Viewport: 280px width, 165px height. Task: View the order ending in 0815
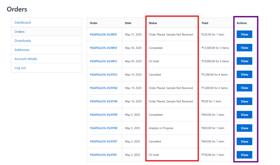click(x=244, y=34)
